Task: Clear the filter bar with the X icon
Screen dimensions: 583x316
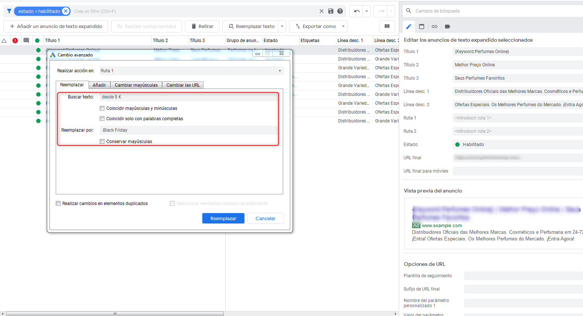Action: point(322,11)
